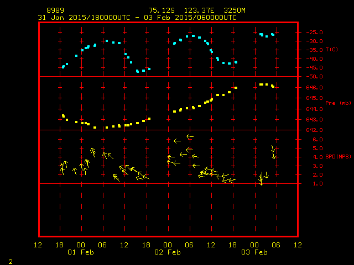Screen dimensions: 354x265
Task: Click the 6.0 wind speed tick label
Action: click(x=317, y=140)
